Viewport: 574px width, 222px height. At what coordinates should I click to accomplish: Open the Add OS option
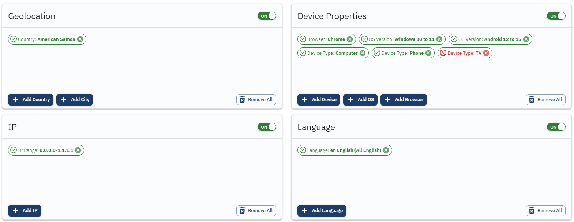point(360,100)
